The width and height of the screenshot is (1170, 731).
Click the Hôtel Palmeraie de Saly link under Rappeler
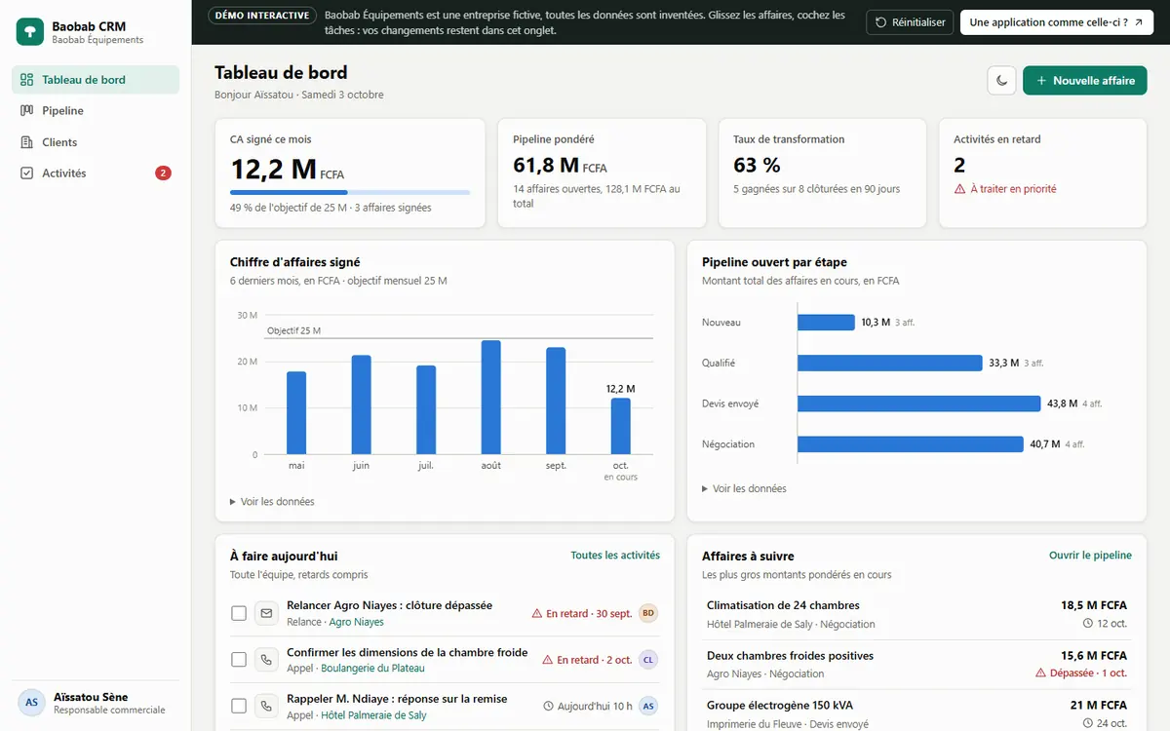[x=373, y=715]
